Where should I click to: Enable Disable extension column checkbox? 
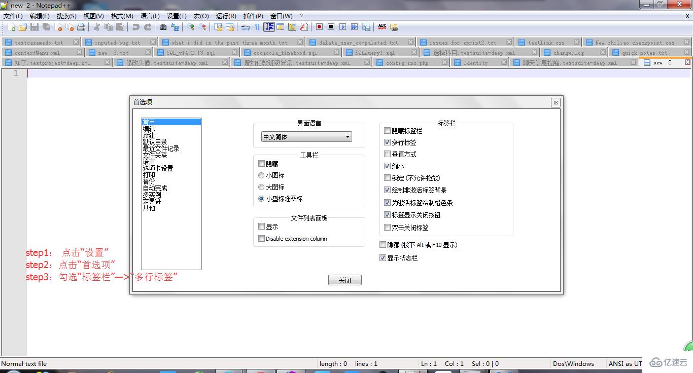coord(261,239)
